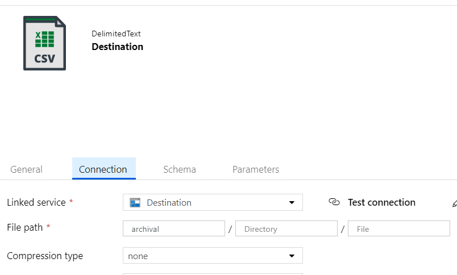
Task: Focus the File name input field
Action: (x=398, y=228)
